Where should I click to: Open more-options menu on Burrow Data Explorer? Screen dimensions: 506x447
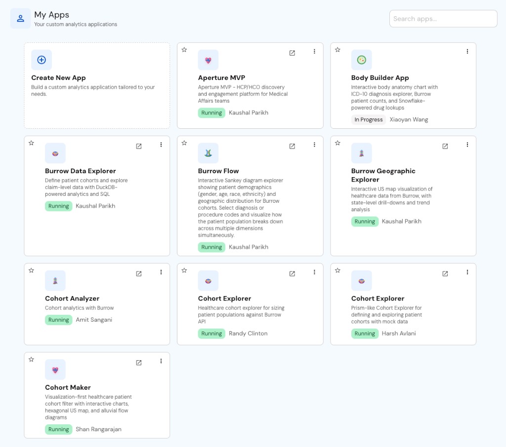[161, 145]
